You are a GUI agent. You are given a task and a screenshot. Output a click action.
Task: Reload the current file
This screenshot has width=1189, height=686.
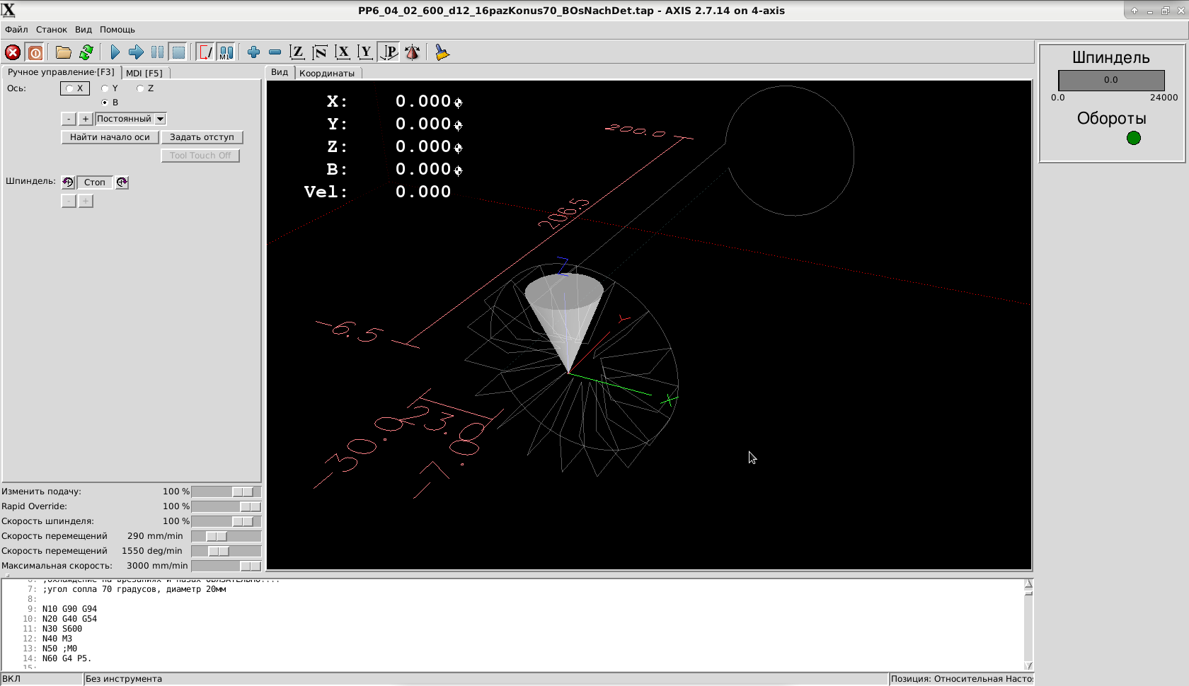[86, 52]
